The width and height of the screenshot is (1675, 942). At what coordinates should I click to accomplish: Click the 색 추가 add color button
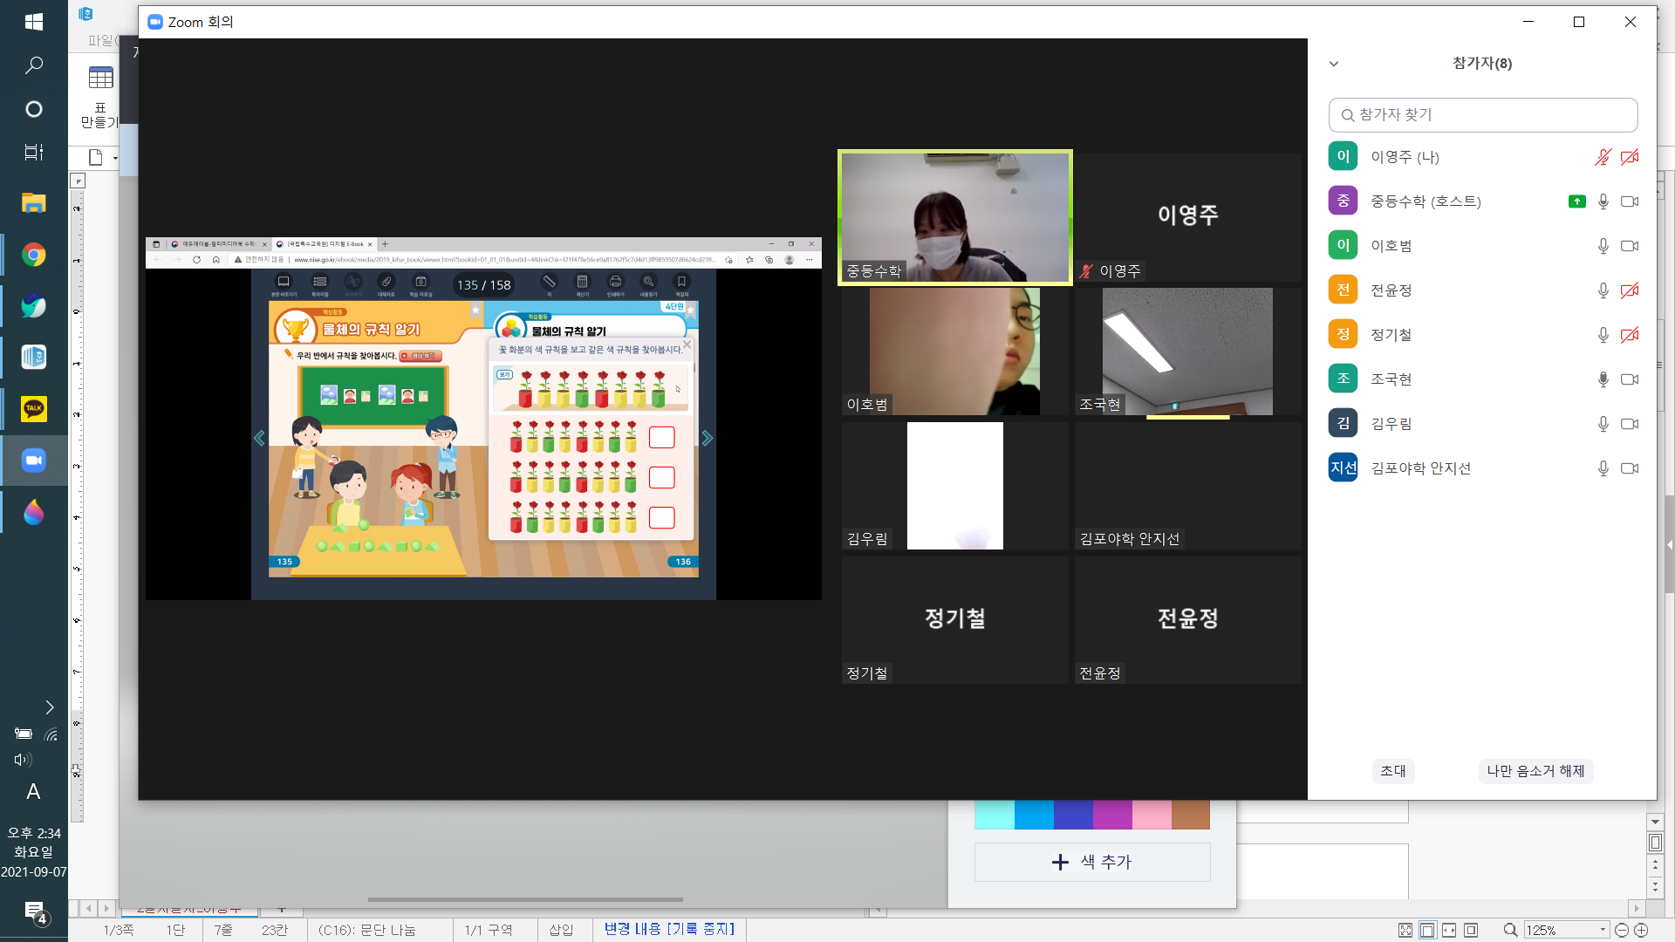1091,862
